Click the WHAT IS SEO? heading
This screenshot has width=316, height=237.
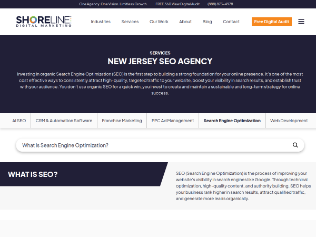[33, 174]
